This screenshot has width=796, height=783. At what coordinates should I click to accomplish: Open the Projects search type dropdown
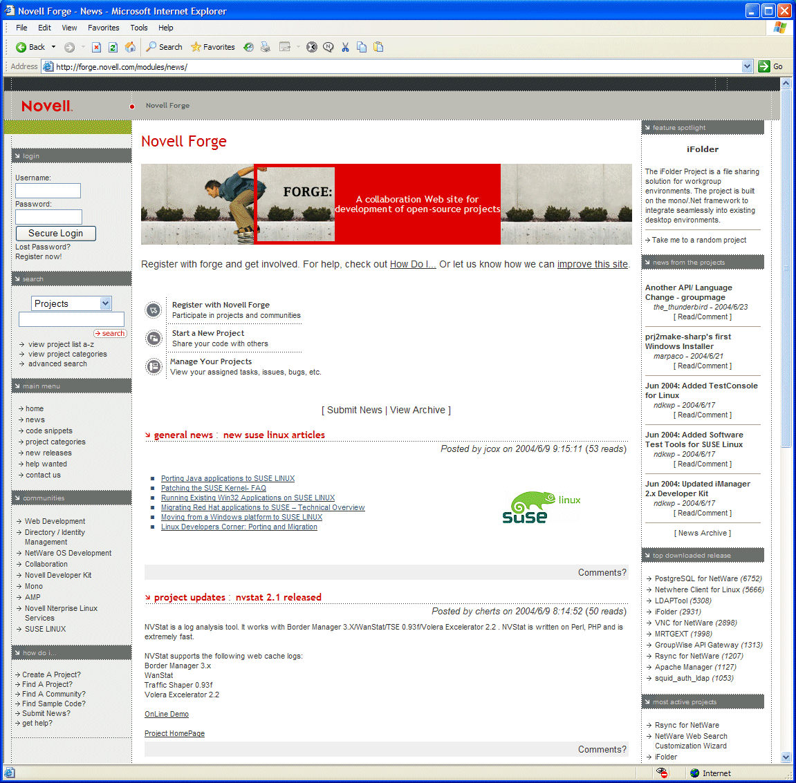[71, 303]
